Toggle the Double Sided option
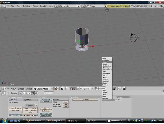This screenshot has width=164, height=124. click(46, 113)
